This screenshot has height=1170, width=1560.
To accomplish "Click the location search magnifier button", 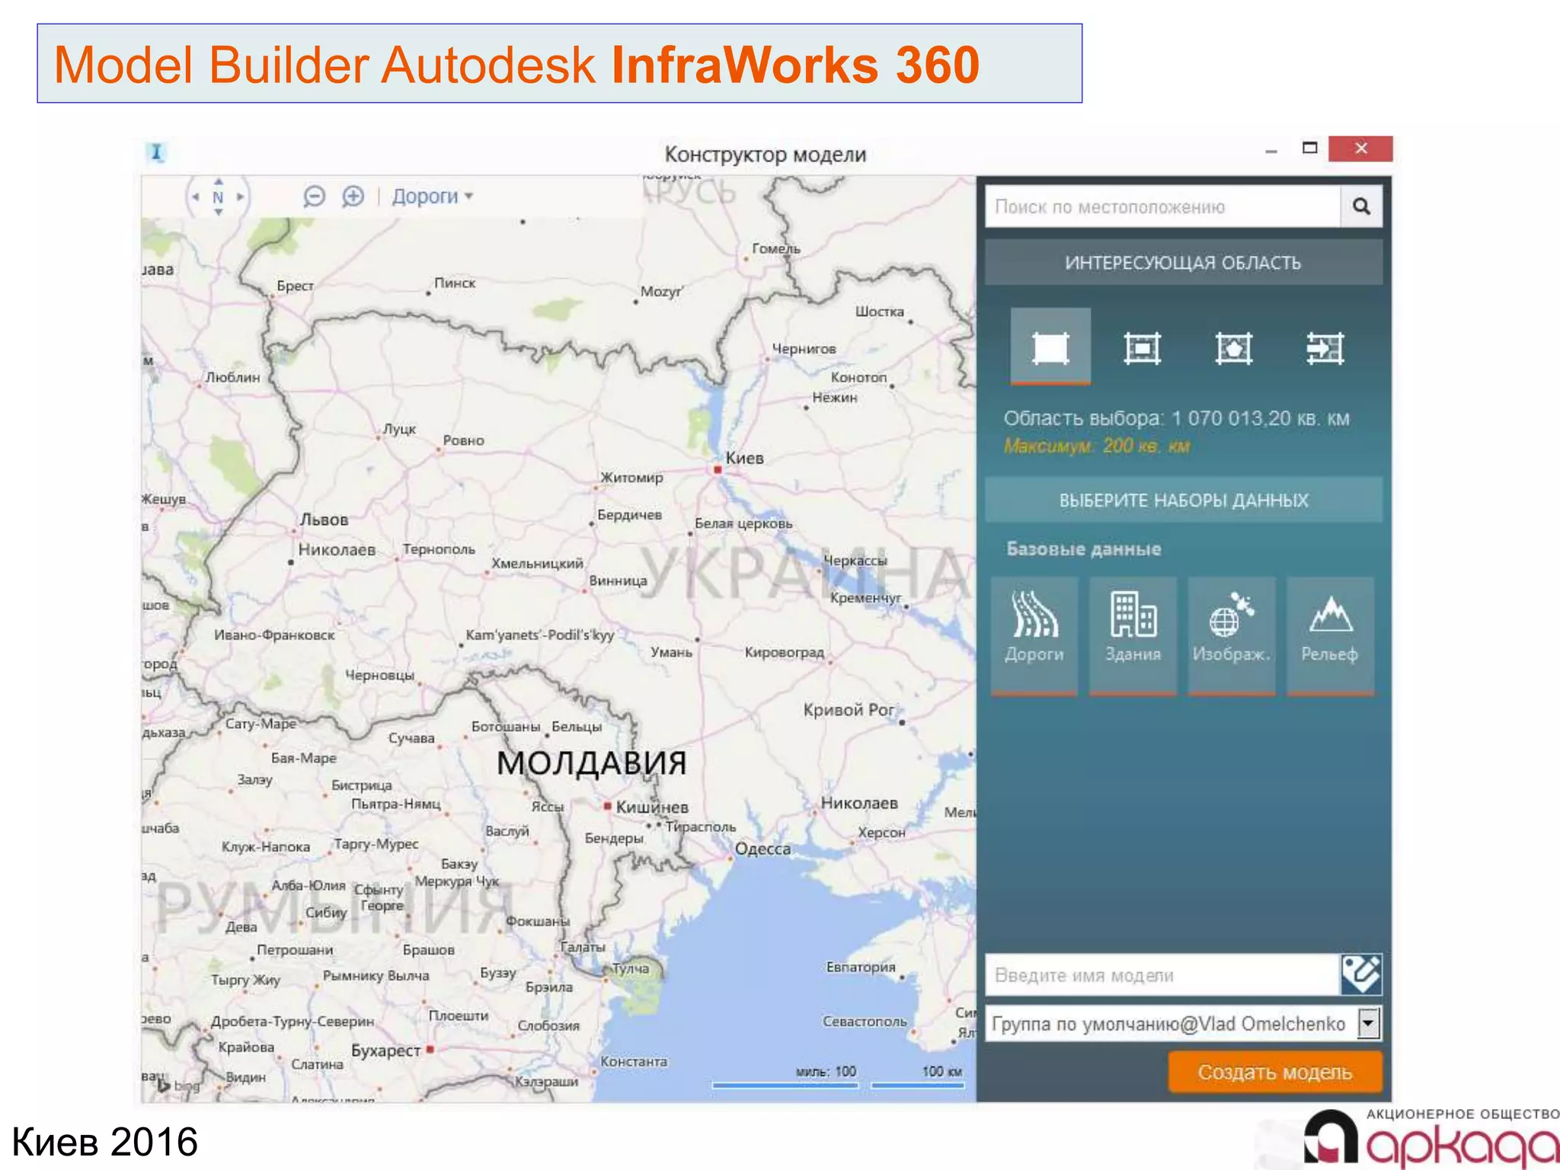I will [x=1361, y=206].
